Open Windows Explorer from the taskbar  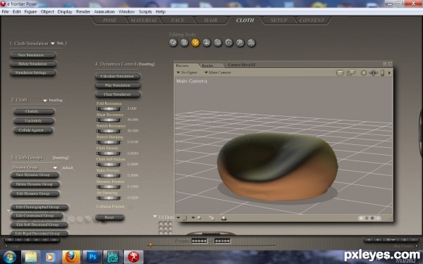click(x=31, y=257)
